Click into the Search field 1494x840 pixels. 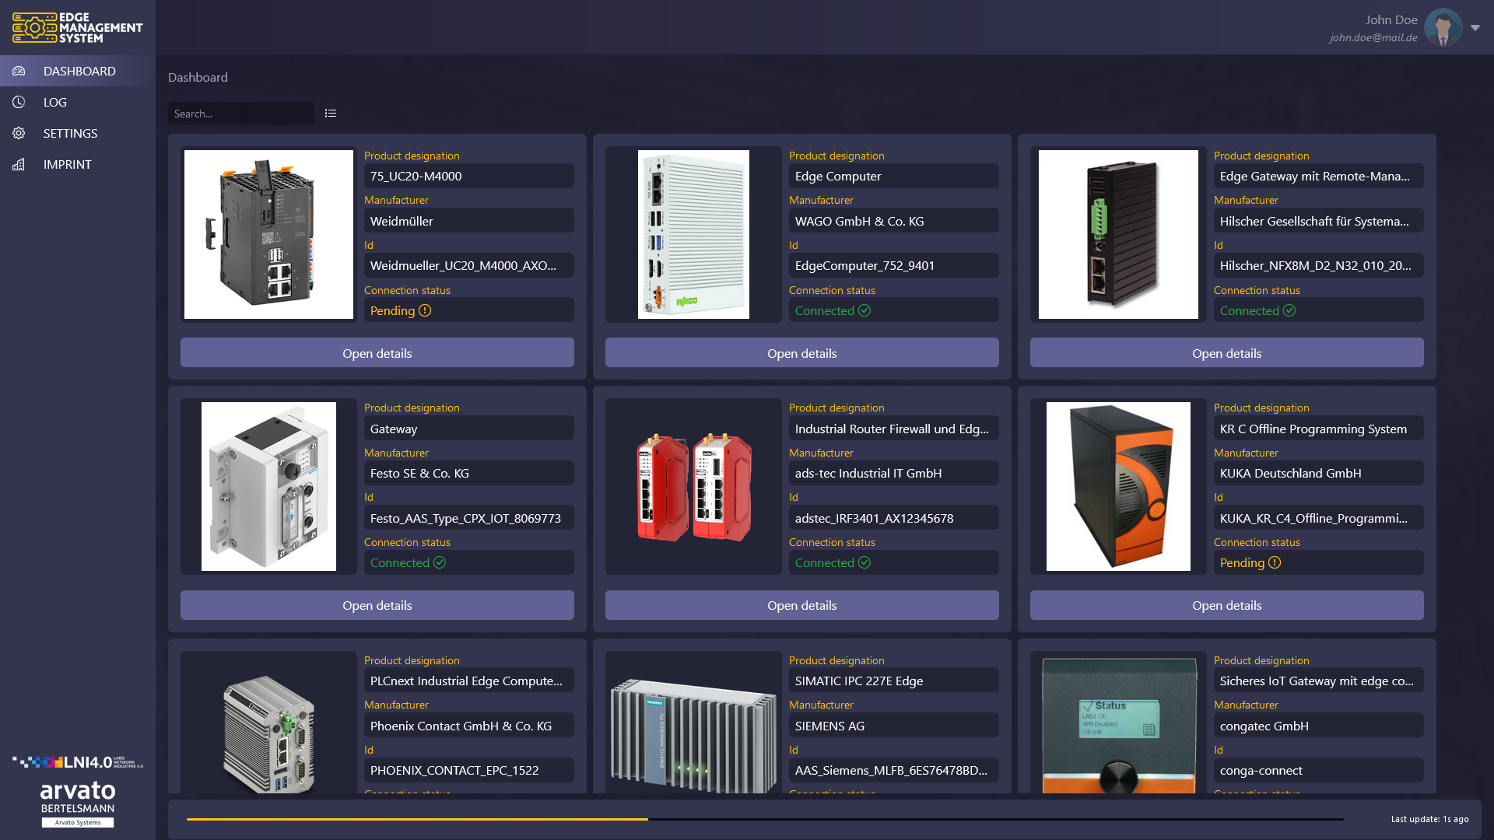pos(241,113)
